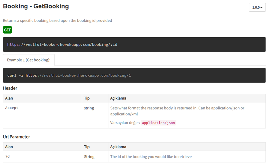Click Tip column header in Header table
The image size is (270, 165).
[x=87, y=98]
